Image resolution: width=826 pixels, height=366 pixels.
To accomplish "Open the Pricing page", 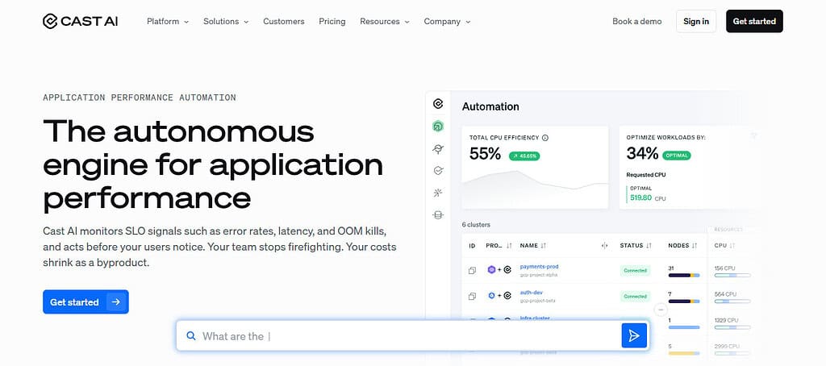I will (x=332, y=22).
